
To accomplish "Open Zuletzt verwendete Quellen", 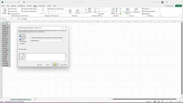I will pos(29,9).
